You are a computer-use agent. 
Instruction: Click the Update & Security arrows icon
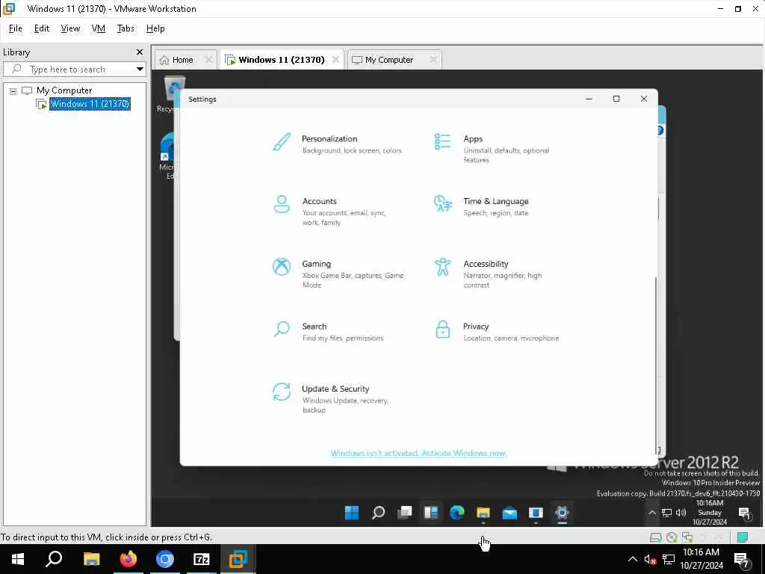282,392
